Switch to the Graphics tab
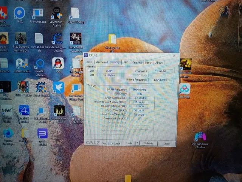Image resolution: width=242 pixels, height=182 pixels. (137, 62)
